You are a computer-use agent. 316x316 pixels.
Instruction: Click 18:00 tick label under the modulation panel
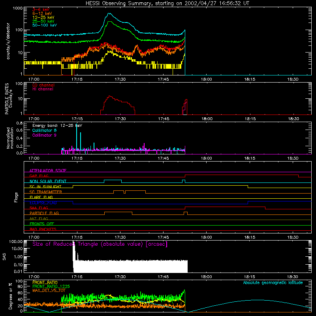[x=206, y=158]
